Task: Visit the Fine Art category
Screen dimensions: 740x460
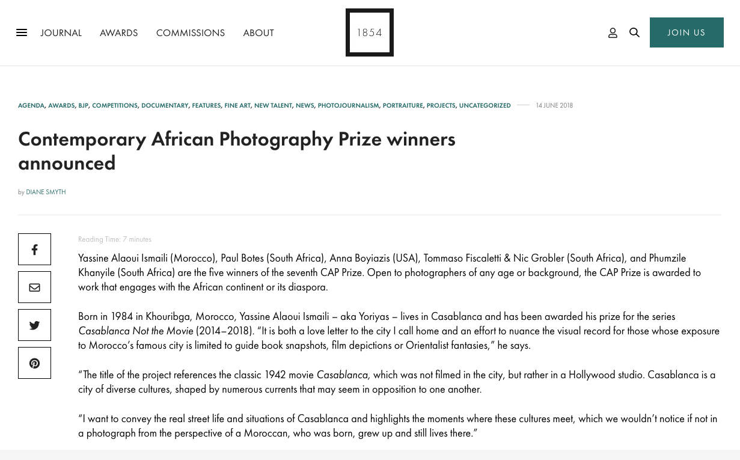Action: 237,106
